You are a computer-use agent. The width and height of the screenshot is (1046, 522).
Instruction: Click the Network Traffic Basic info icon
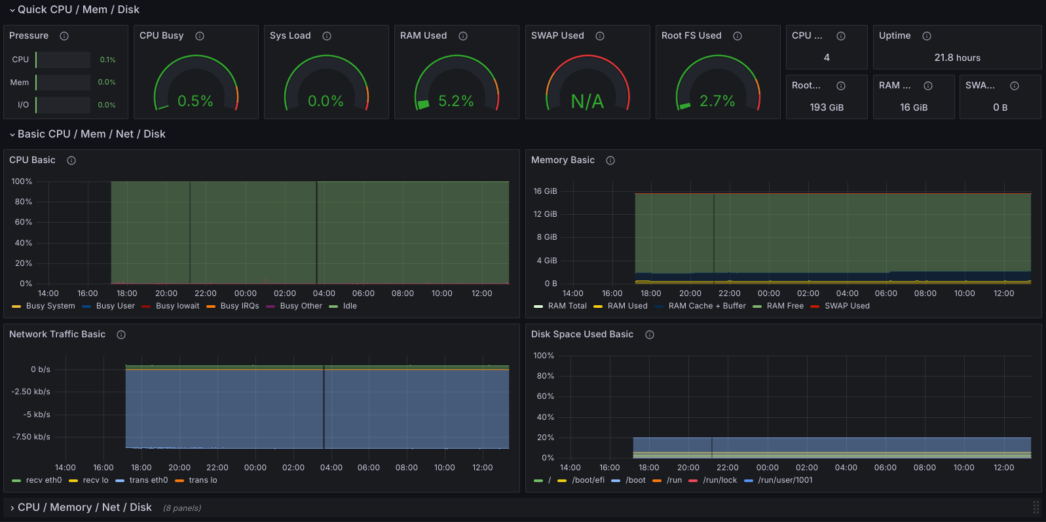121,335
